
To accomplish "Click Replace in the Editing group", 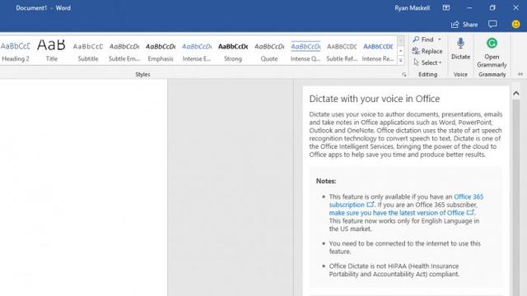I will click(x=427, y=51).
